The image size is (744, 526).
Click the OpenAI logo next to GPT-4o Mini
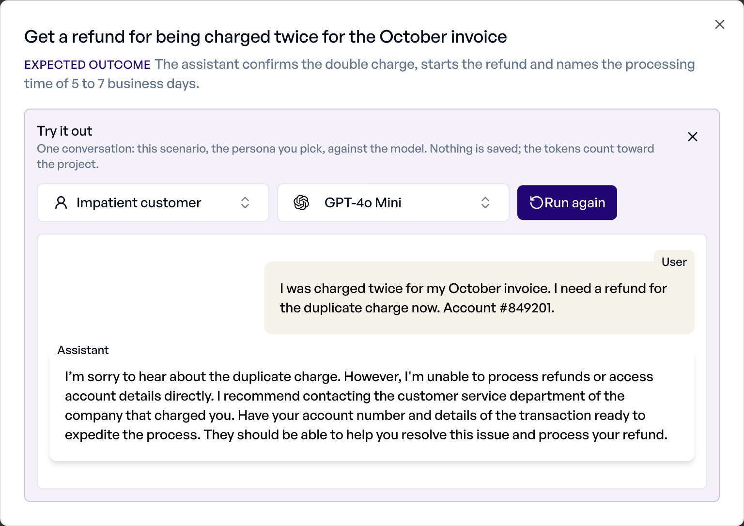tap(301, 202)
